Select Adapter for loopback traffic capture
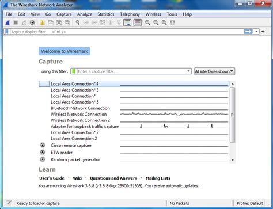Screen dimensions: 273x209 tap(134, 127)
